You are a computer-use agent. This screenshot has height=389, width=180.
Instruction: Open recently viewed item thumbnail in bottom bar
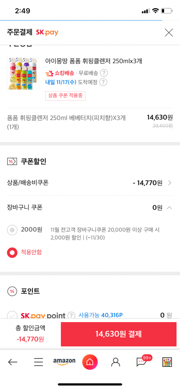167,362
